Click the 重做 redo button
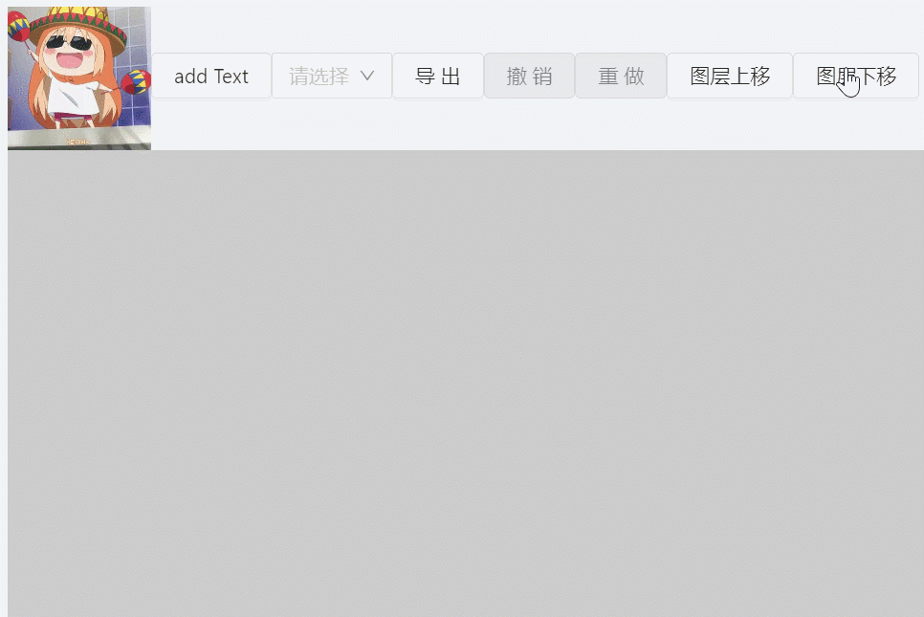The image size is (924, 617). 621,76
